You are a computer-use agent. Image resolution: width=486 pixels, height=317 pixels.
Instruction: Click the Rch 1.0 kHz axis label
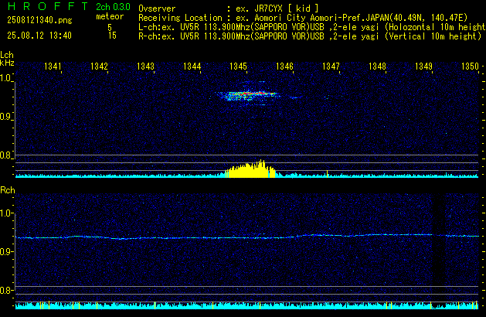tap(5, 213)
